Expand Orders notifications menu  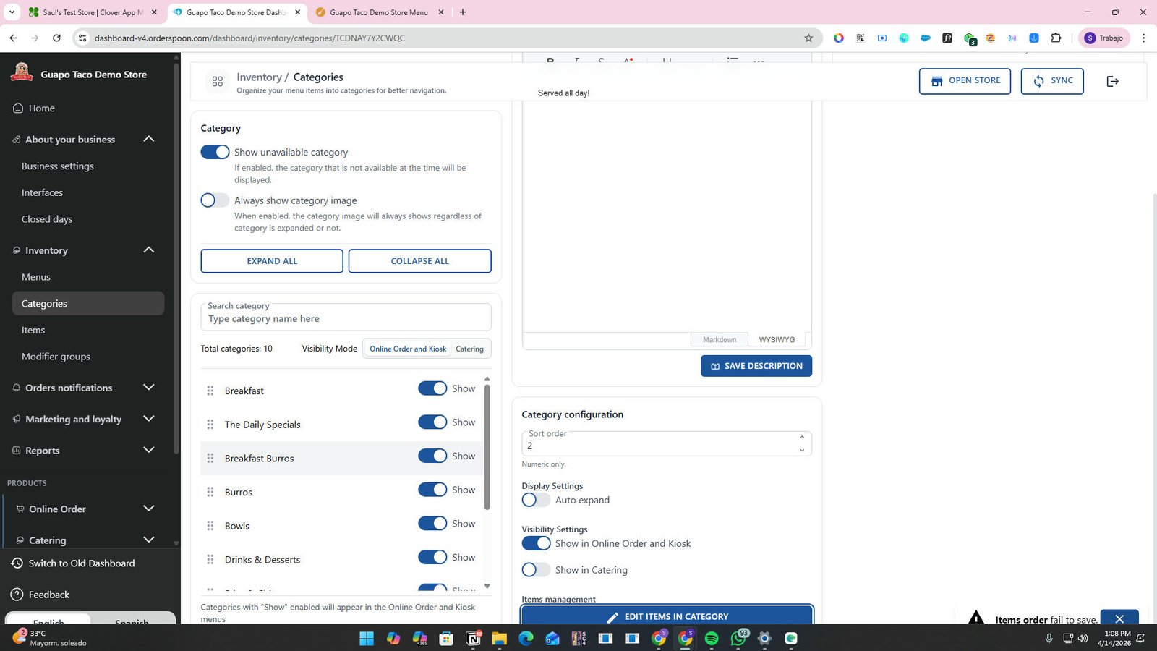point(149,388)
